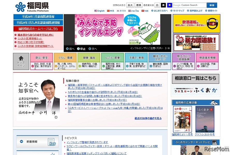Click the TV icon on ふくおかインターネットテレビ banner
The image size is (233, 155).
(214, 142)
